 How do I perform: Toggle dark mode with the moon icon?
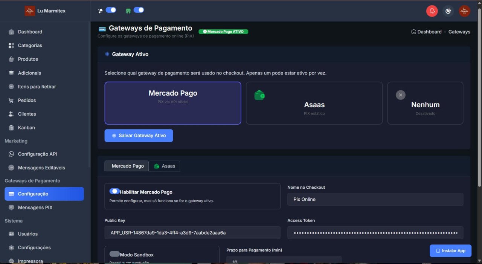click(x=448, y=11)
